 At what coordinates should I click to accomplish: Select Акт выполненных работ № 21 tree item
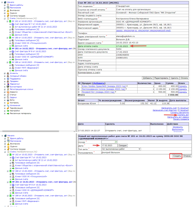36,27
